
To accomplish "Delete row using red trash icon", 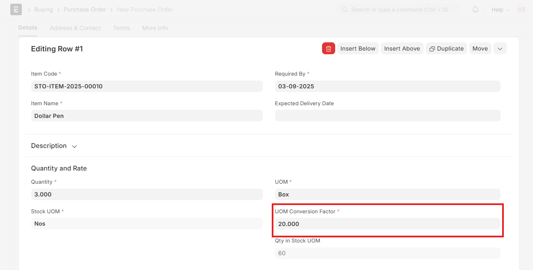I will (x=328, y=48).
